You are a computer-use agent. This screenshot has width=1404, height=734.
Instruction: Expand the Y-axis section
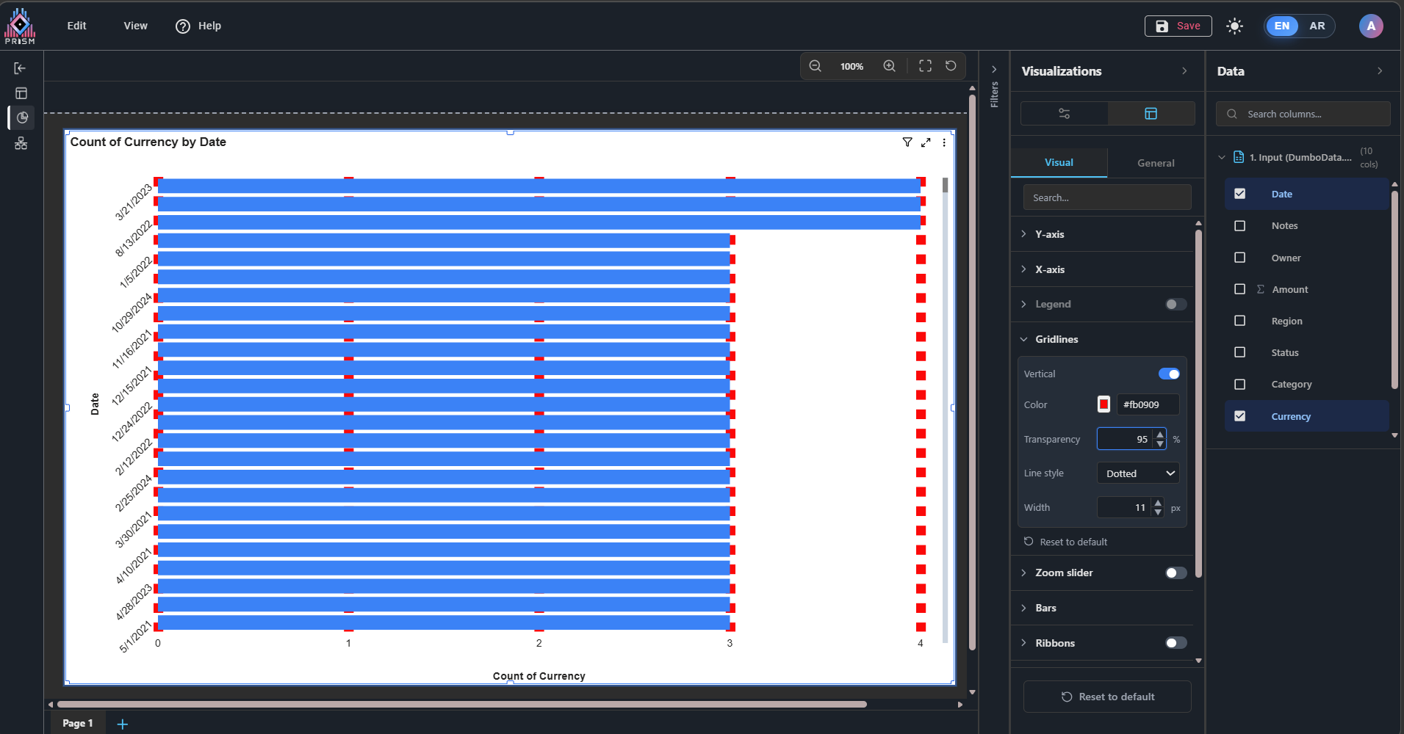click(1049, 234)
